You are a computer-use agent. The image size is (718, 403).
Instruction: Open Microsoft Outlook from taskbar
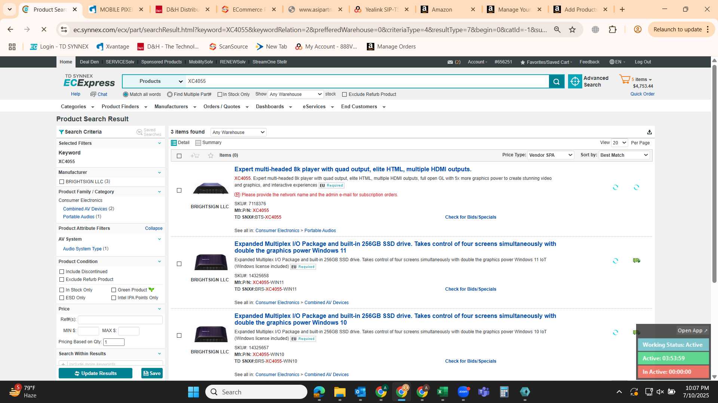pos(360,392)
